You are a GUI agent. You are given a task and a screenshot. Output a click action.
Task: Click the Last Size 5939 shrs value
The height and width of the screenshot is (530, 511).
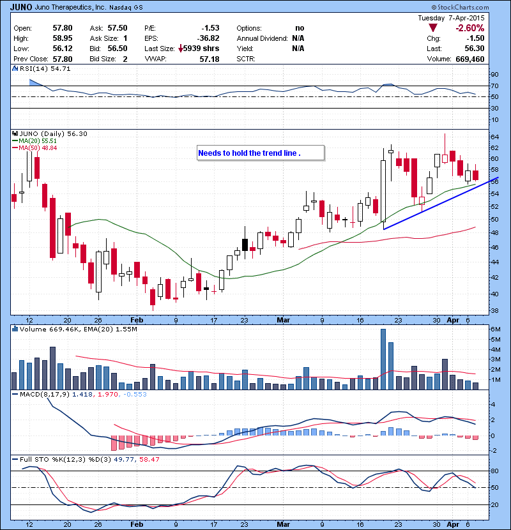(x=201, y=49)
